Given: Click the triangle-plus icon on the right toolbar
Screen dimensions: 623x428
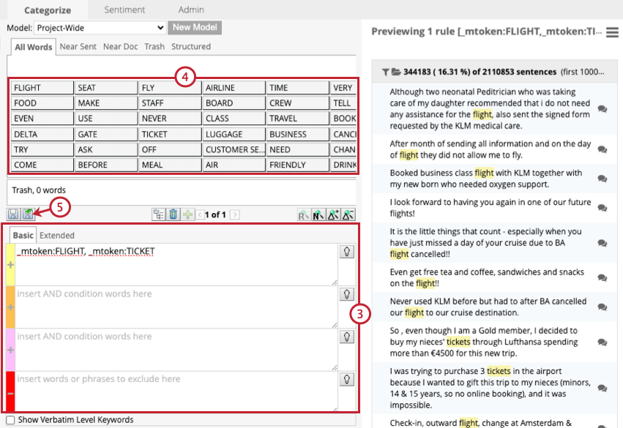Looking at the screenshot, I should pyautogui.click(x=334, y=214).
